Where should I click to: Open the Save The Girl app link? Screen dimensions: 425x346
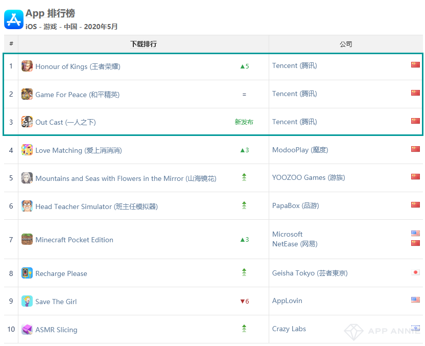[x=56, y=302]
